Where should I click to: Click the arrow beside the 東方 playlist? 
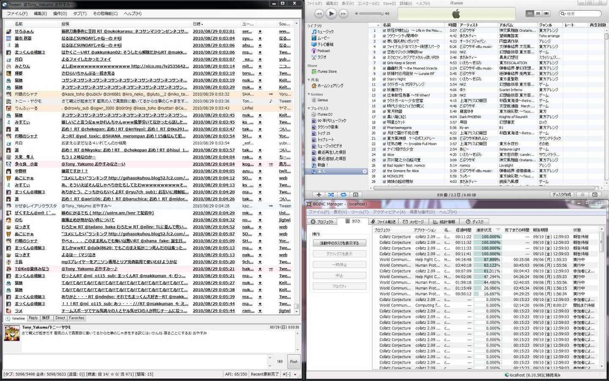tap(365, 171)
